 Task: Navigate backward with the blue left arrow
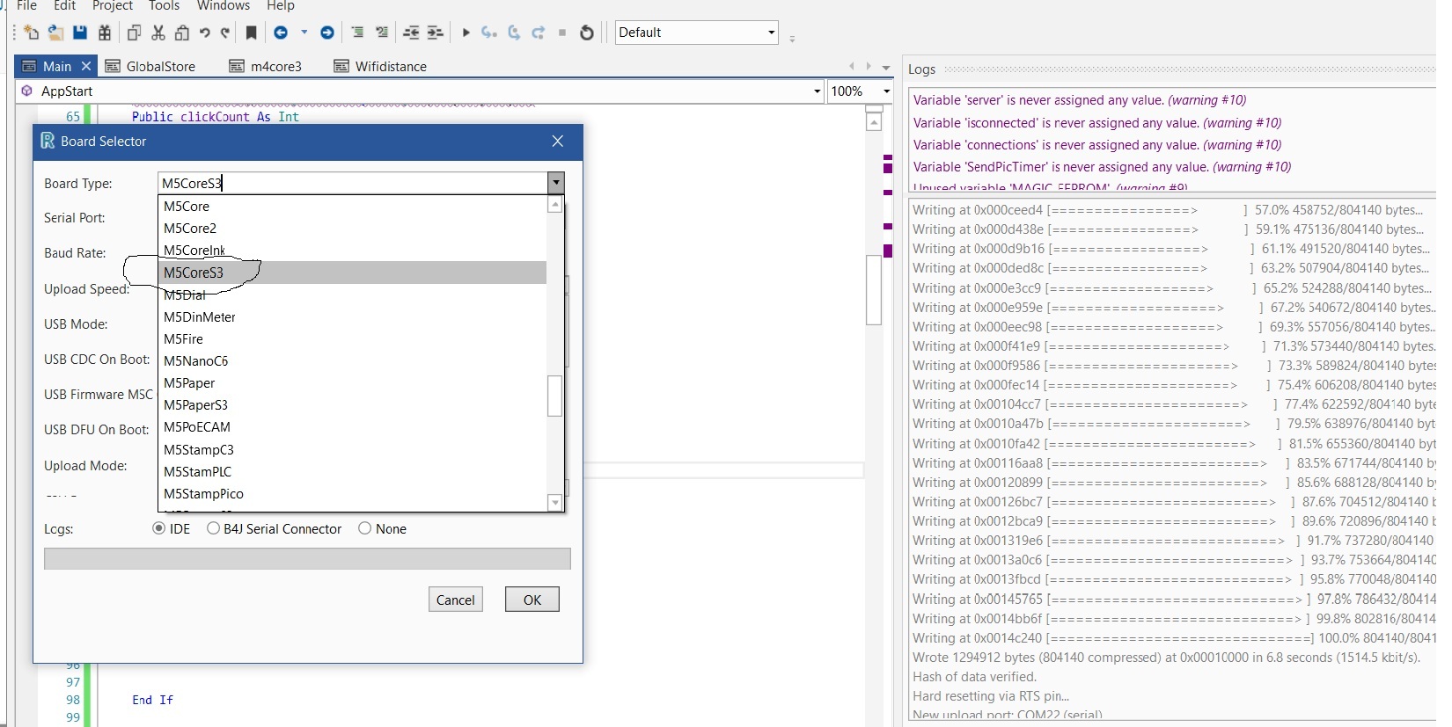(281, 33)
